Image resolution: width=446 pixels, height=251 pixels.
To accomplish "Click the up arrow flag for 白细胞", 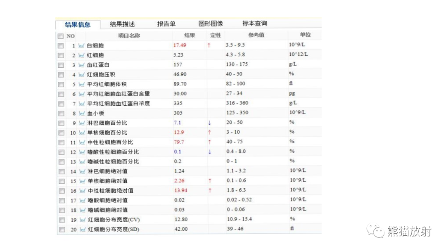I will tap(209, 45).
